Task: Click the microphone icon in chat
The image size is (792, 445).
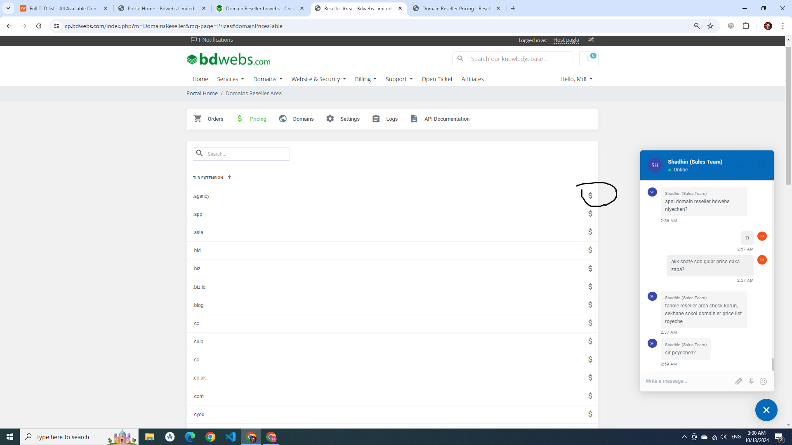Action: 751,381
